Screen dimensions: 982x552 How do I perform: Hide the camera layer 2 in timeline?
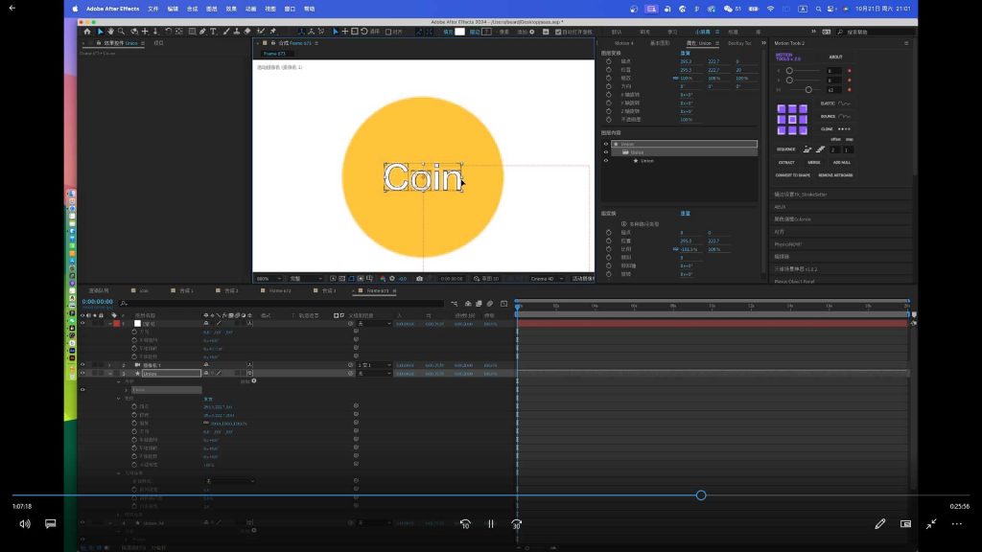pos(82,365)
